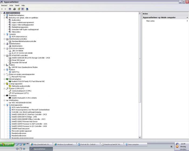The width and height of the screenshot is (189, 151).
Task: Open the Bestand menu
Action: [4, 5]
